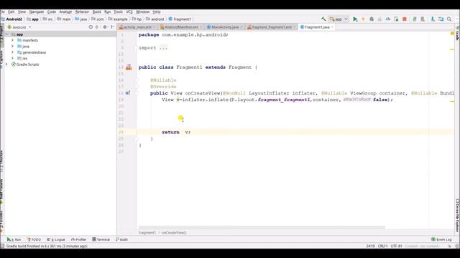Open the Build tool window
460x258 pixels.
[x=121, y=239]
